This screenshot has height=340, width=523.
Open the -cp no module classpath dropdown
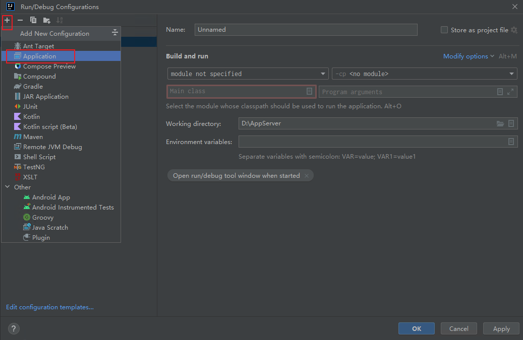tap(424, 74)
